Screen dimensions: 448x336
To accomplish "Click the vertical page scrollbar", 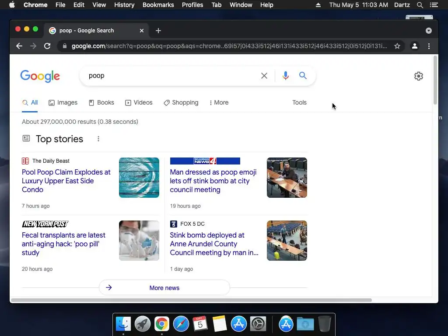I will [435, 80].
